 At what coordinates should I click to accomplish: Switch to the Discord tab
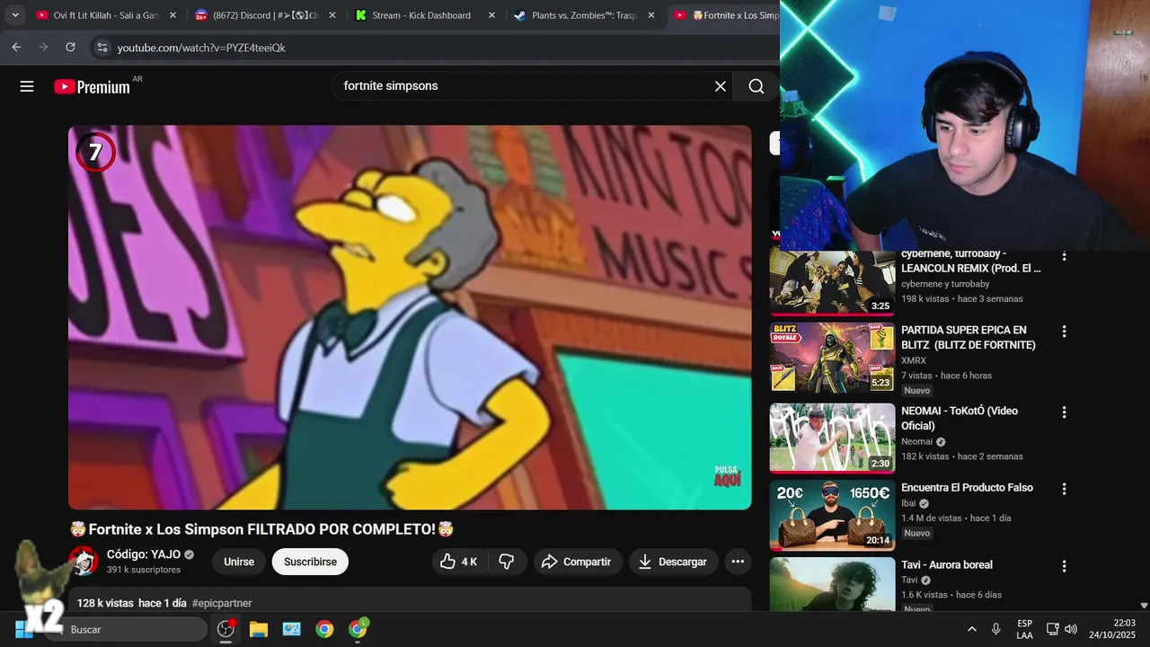coord(266,15)
